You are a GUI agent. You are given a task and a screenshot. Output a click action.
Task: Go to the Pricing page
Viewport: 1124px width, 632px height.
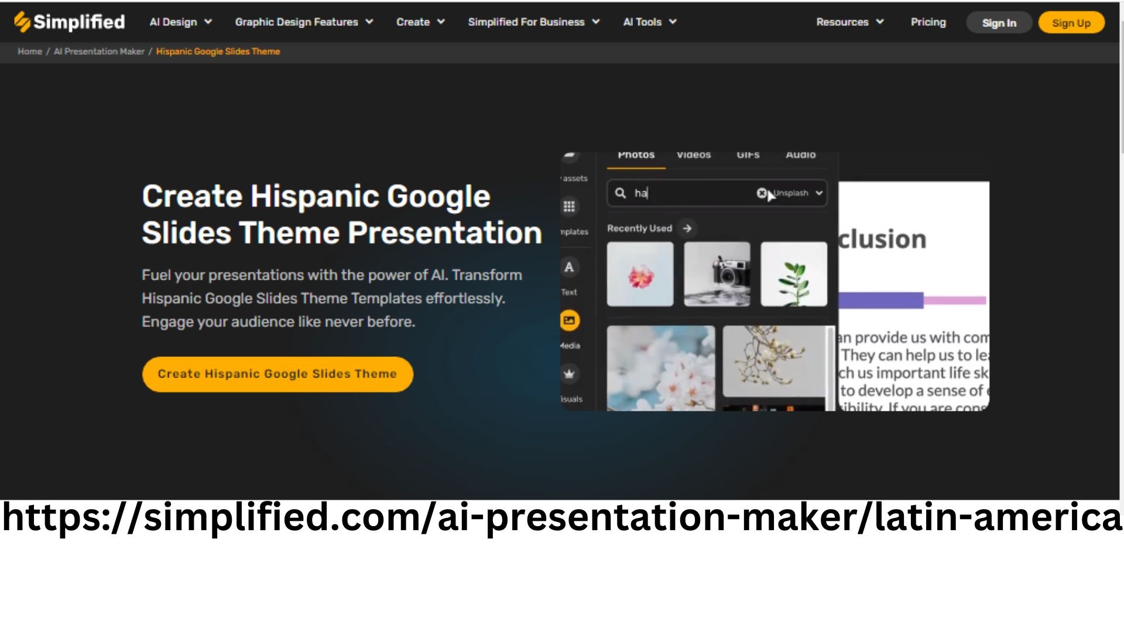point(928,22)
